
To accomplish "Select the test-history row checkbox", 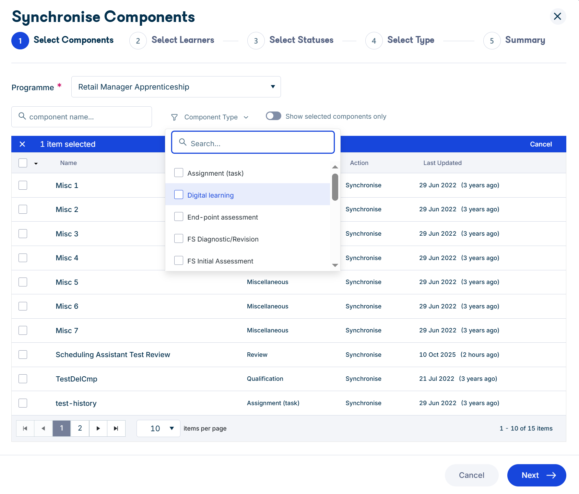I will pos(23,403).
